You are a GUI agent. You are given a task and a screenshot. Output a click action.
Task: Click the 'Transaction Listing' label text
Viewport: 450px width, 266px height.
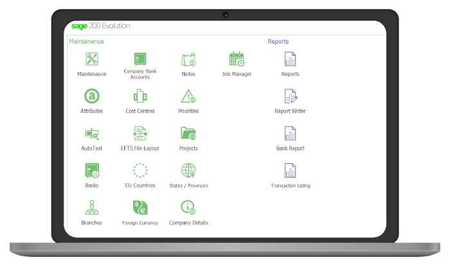pyautogui.click(x=291, y=186)
